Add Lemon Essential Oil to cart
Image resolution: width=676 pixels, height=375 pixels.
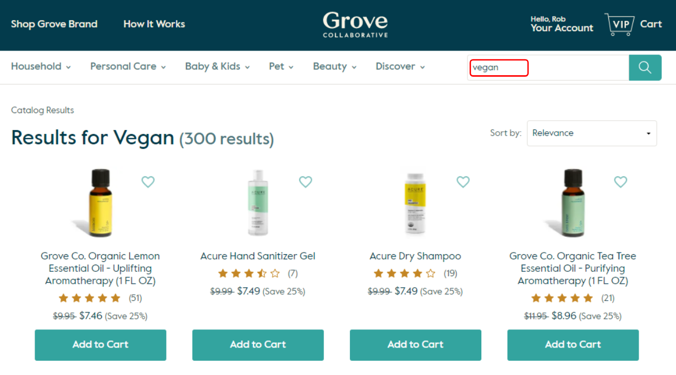point(101,345)
